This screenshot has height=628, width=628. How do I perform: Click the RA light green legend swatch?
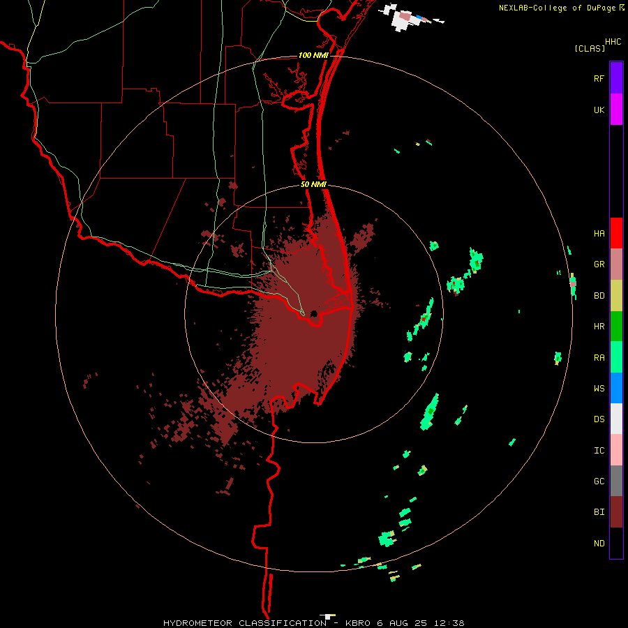[616, 357]
